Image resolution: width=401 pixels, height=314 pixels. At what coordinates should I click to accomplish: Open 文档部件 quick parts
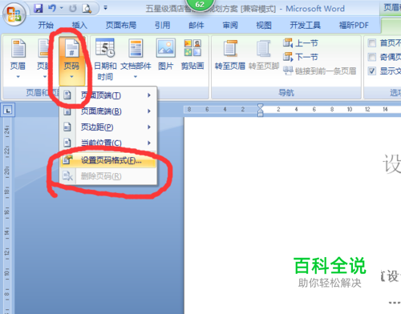(x=136, y=58)
